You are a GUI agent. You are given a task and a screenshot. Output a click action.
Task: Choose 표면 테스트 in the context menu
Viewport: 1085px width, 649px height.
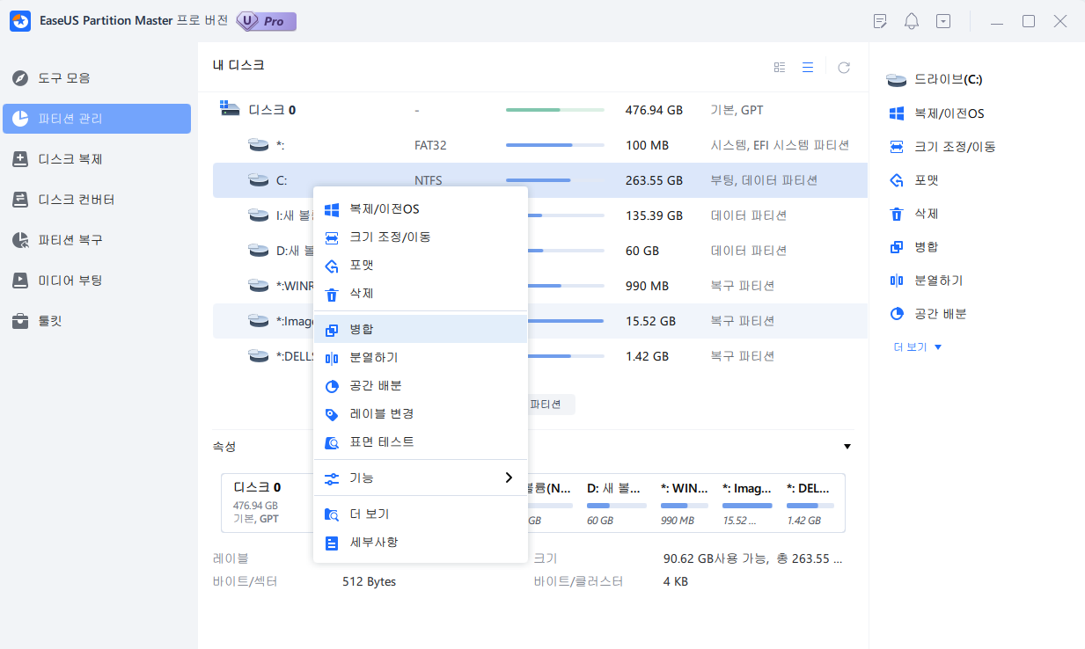(x=421, y=442)
